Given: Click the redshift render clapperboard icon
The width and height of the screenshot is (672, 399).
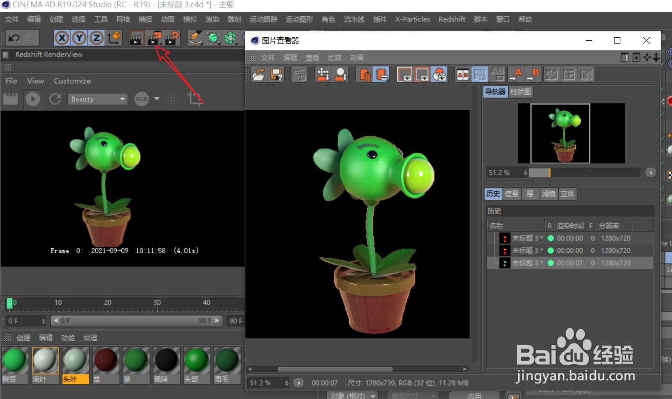Looking at the screenshot, I should (x=10, y=99).
